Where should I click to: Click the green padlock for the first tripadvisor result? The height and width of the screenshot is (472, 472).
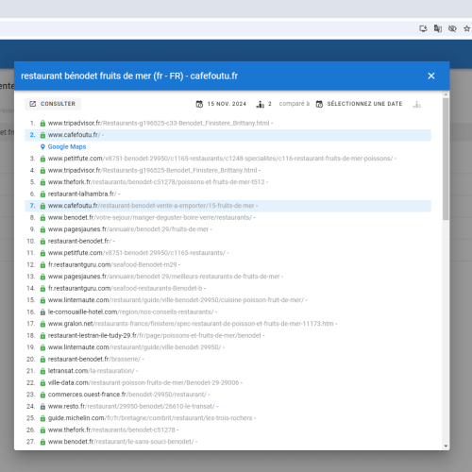tap(42, 124)
